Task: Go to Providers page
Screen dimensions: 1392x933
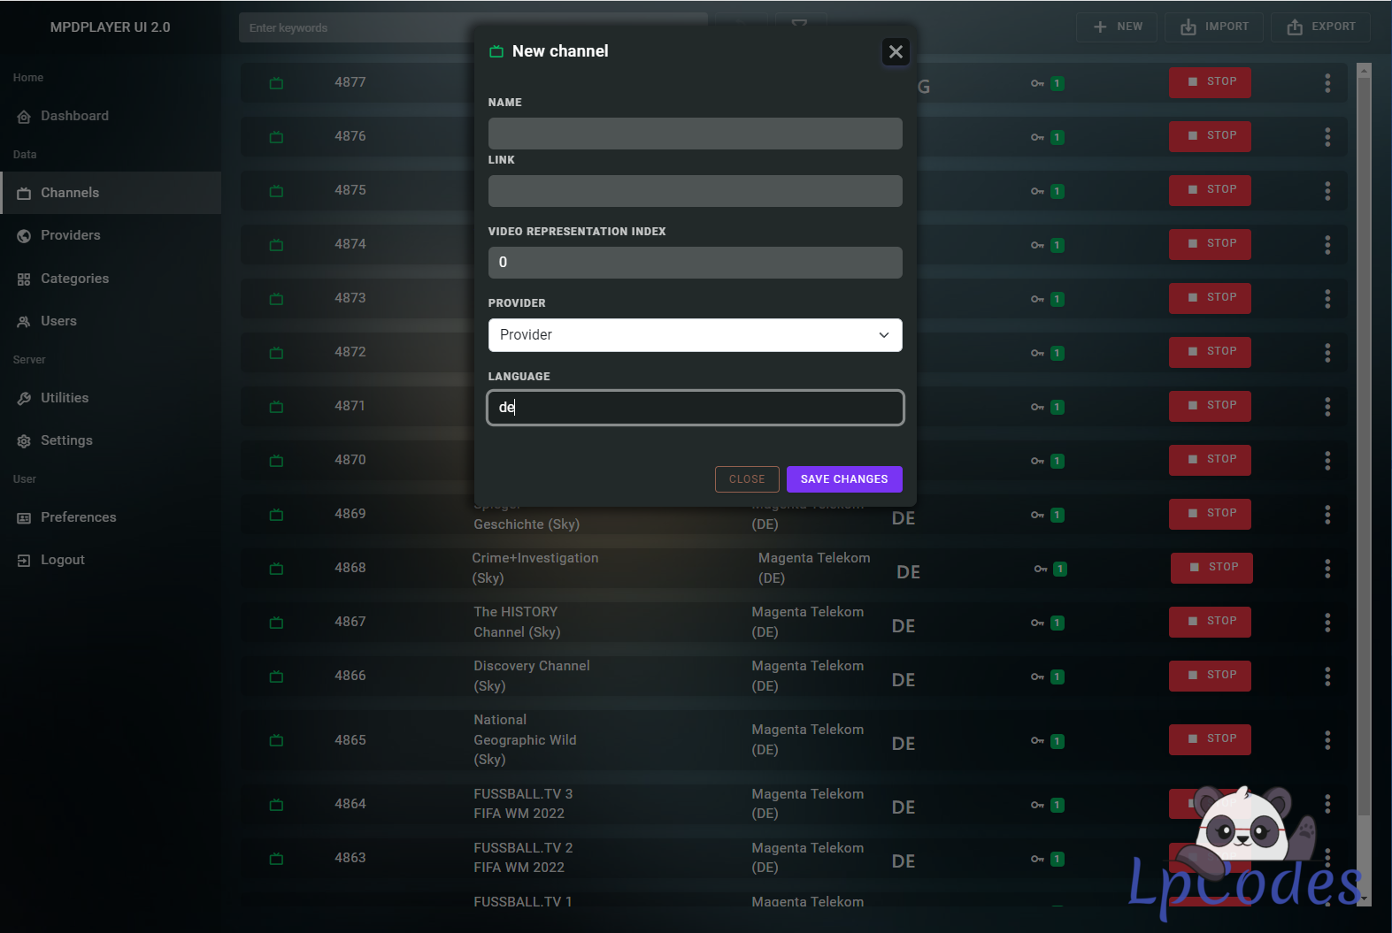Action: (x=70, y=235)
